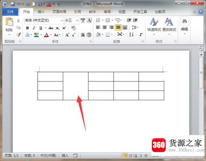Click the Copy icon in clipboard group
The image size is (206, 161).
click(18, 27)
